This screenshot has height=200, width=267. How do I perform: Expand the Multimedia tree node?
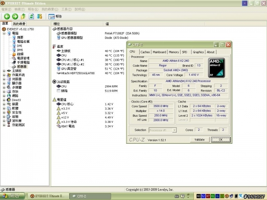pos(4,87)
